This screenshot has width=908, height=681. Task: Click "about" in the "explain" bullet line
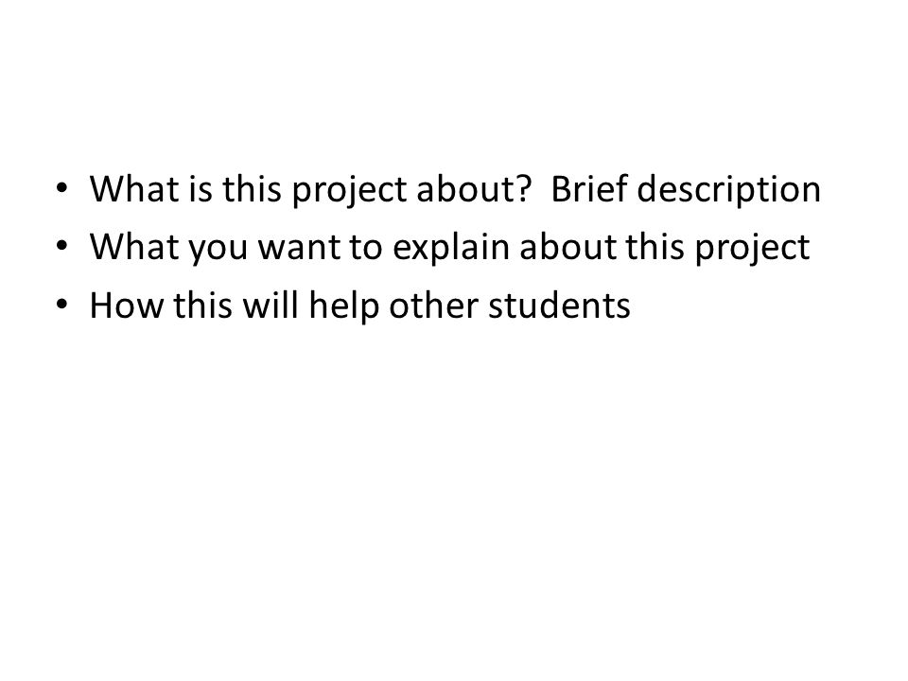coord(567,246)
